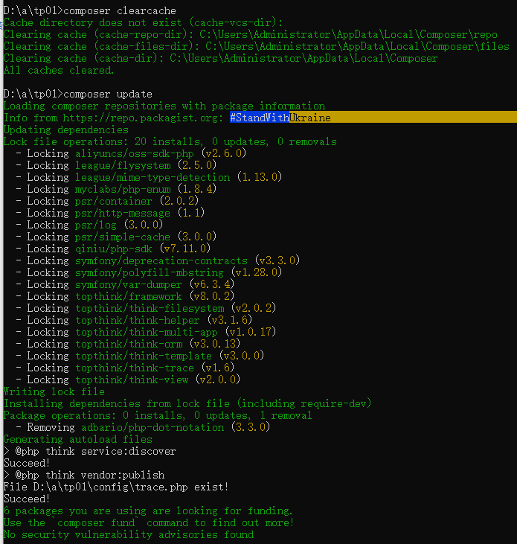This screenshot has height=544, width=517.
Task: Click the 'No security vulnerability advisories found' line
Action: click(128, 534)
